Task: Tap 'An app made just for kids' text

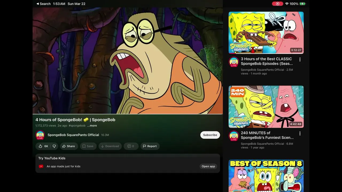Action: coord(64,166)
